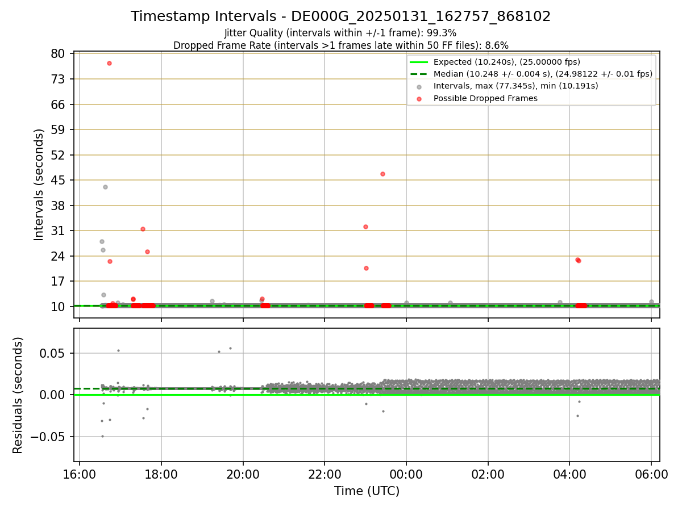This screenshot has width=682, height=511.
Task: Click the "Possible Dropped Frames" legend label
Action: 485,98
